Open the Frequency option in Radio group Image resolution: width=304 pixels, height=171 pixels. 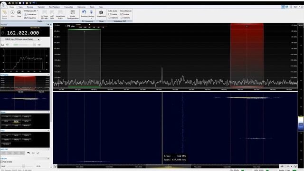[30, 18]
